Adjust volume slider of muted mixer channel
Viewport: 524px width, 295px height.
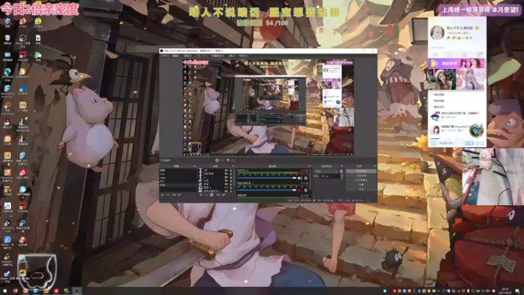(x=267, y=190)
